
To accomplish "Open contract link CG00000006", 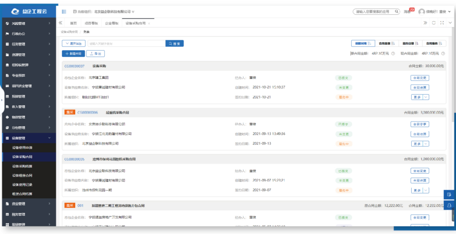I will click(x=87, y=112).
